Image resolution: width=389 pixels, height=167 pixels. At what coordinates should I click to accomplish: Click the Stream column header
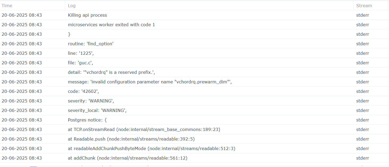[x=364, y=6]
